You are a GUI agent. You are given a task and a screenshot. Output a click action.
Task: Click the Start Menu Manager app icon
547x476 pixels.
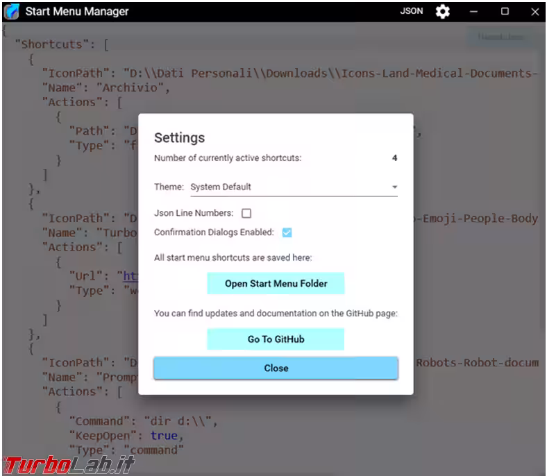click(11, 11)
